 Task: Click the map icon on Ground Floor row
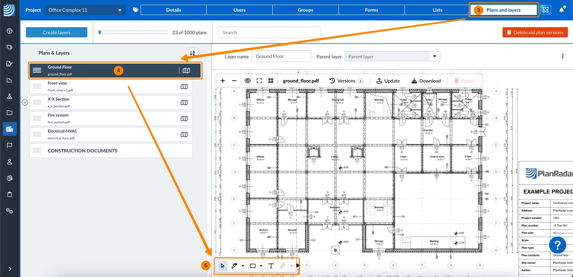[186, 70]
